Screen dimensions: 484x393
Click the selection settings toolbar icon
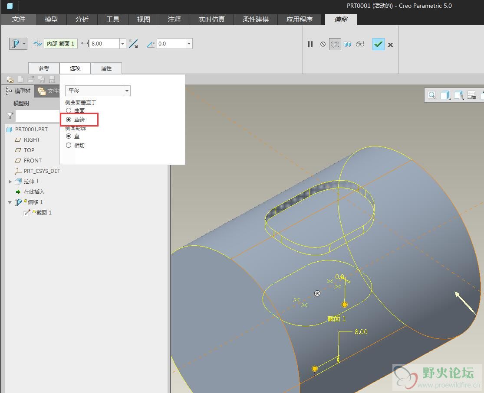pyautogui.click(x=10, y=80)
